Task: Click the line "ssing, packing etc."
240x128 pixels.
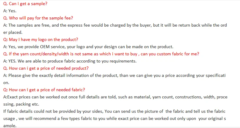Action: pos(21,104)
